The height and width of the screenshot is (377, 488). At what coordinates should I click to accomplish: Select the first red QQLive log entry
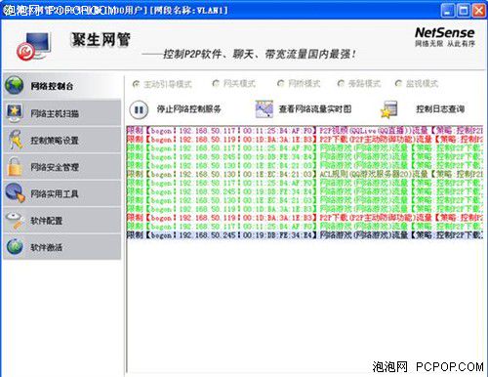305,131
